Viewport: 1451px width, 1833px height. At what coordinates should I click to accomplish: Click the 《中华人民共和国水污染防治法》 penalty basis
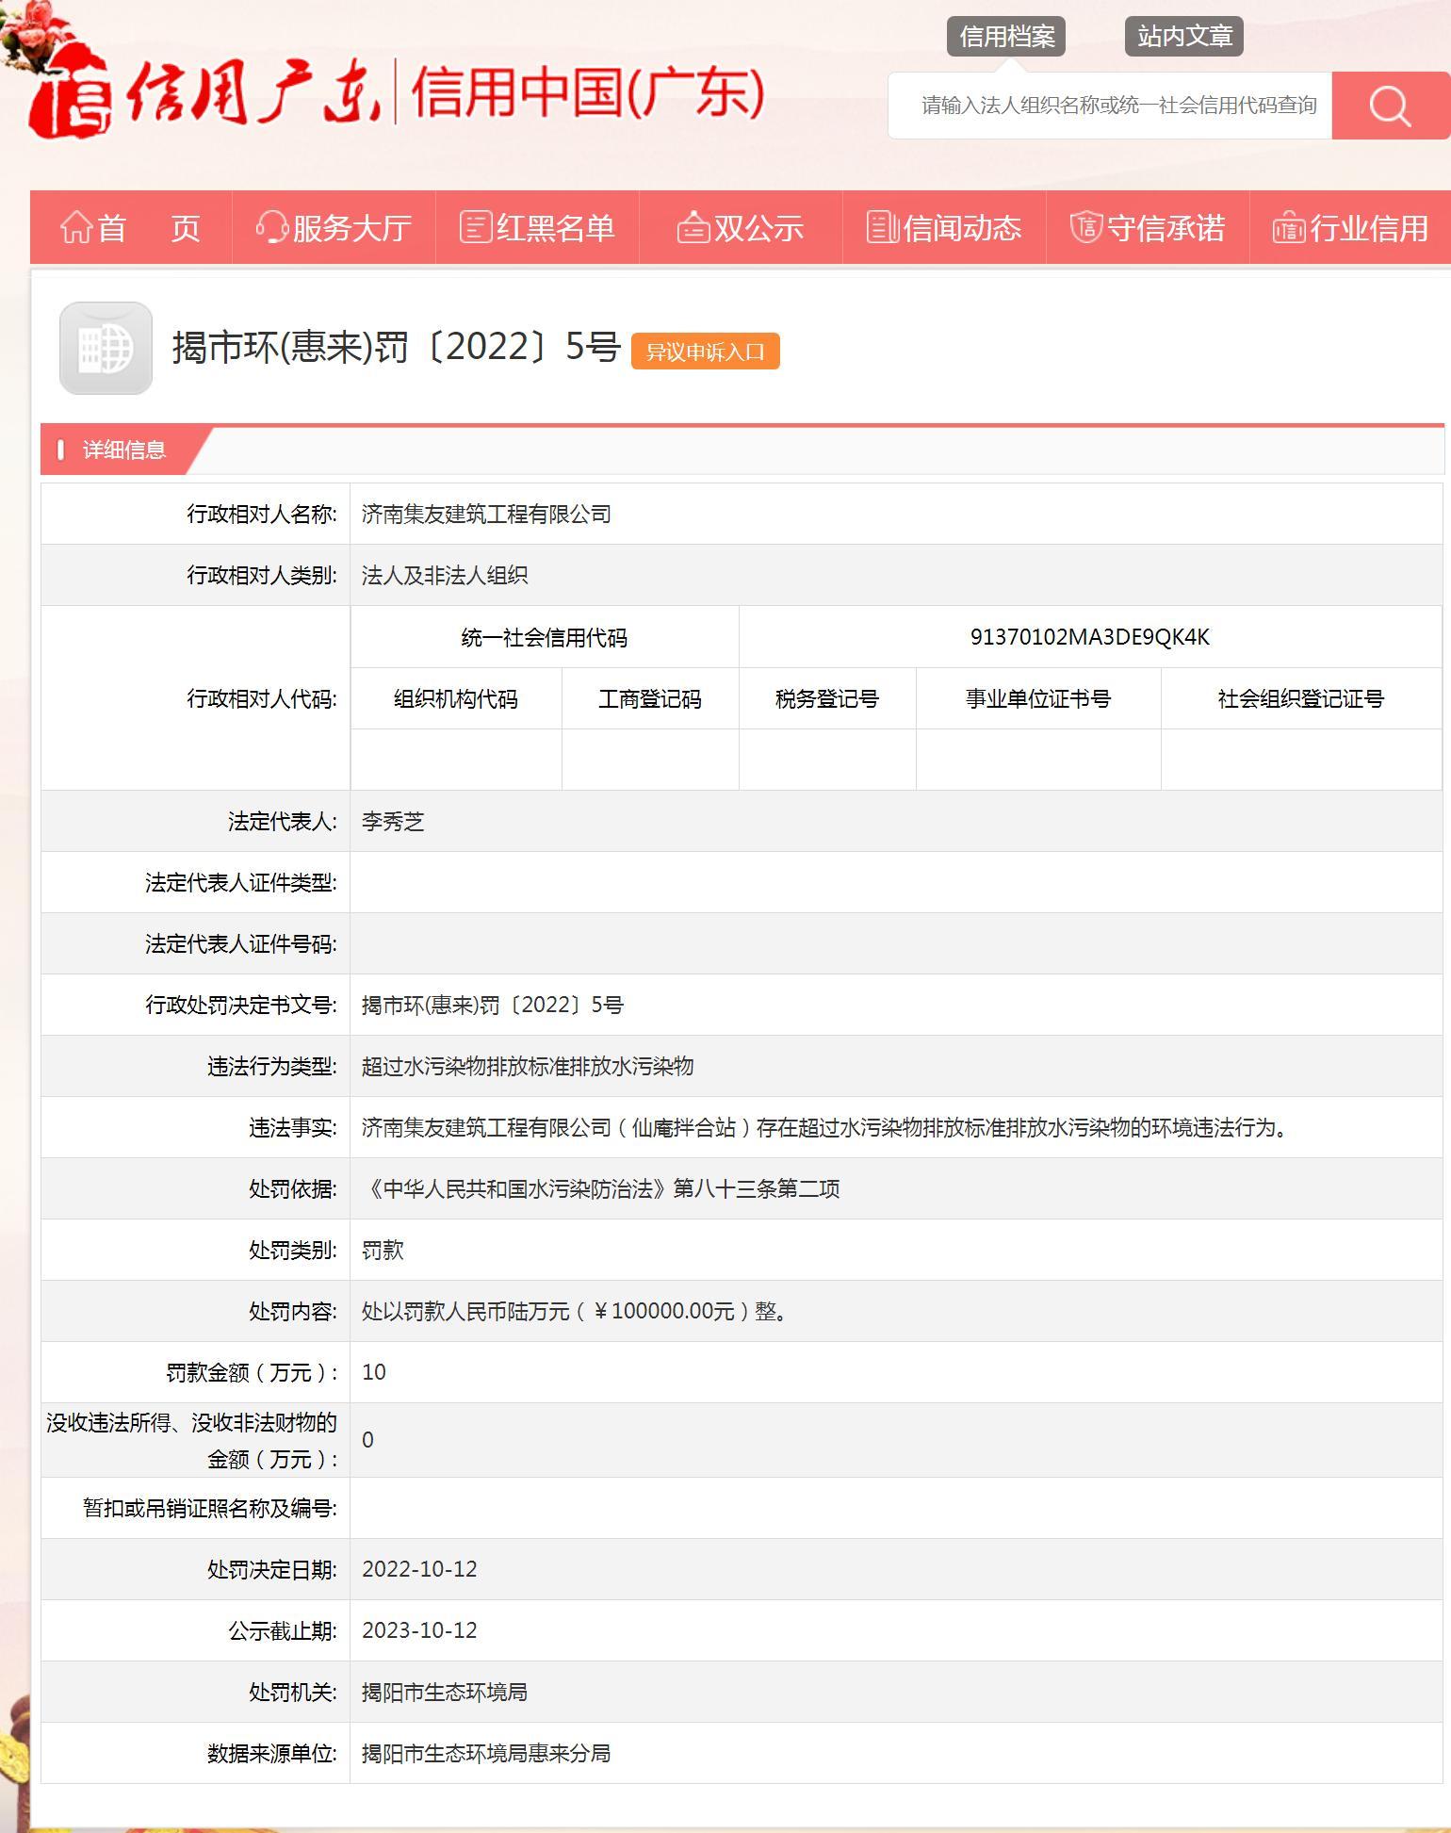click(x=600, y=1189)
